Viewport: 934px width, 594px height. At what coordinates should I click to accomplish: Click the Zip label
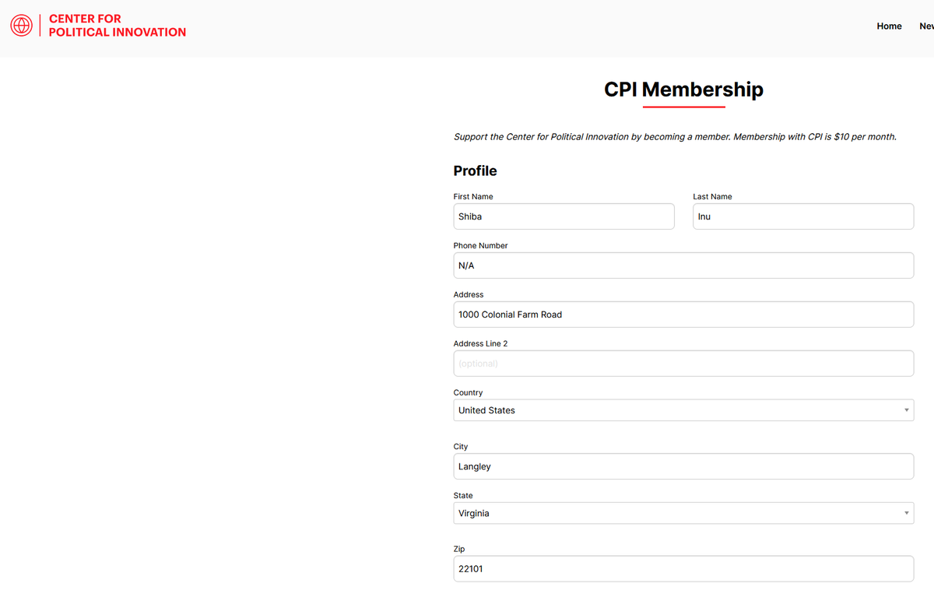tap(459, 549)
